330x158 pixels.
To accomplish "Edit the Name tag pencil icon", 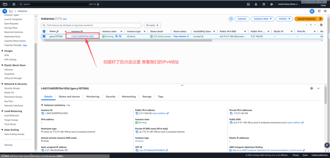I will point(57,31).
